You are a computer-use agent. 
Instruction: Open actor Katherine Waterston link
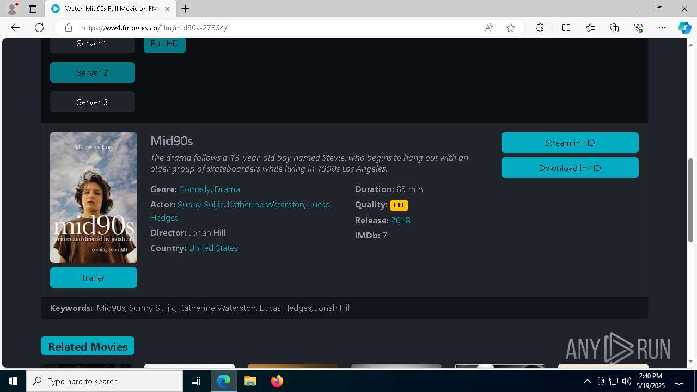click(x=266, y=205)
